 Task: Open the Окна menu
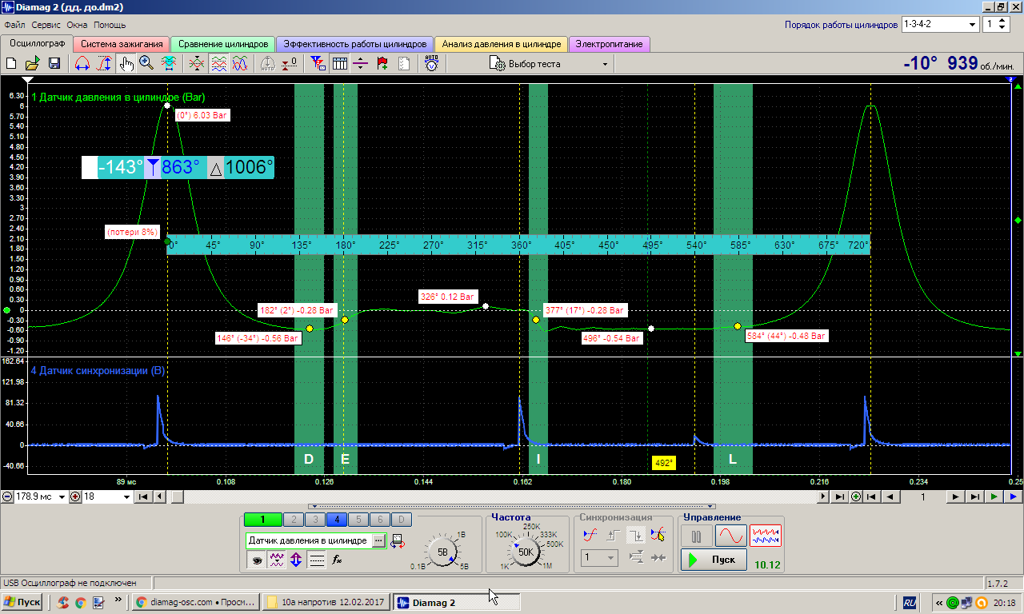point(78,25)
